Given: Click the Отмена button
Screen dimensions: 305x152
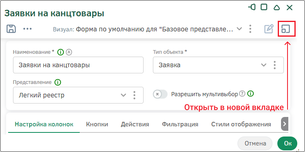Looking at the screenshot, I should click(x=255, y=143).
